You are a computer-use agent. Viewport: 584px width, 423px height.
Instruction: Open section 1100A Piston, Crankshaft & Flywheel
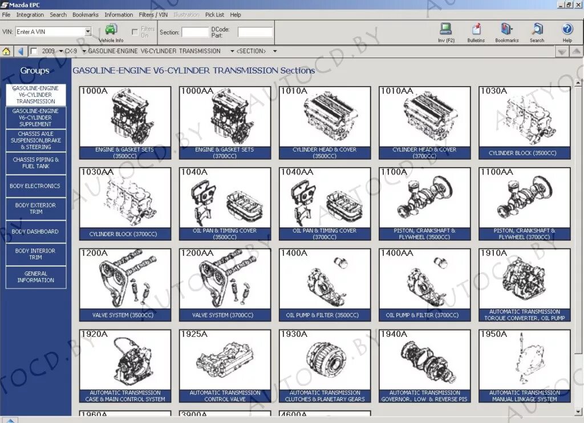coord(424,204)
